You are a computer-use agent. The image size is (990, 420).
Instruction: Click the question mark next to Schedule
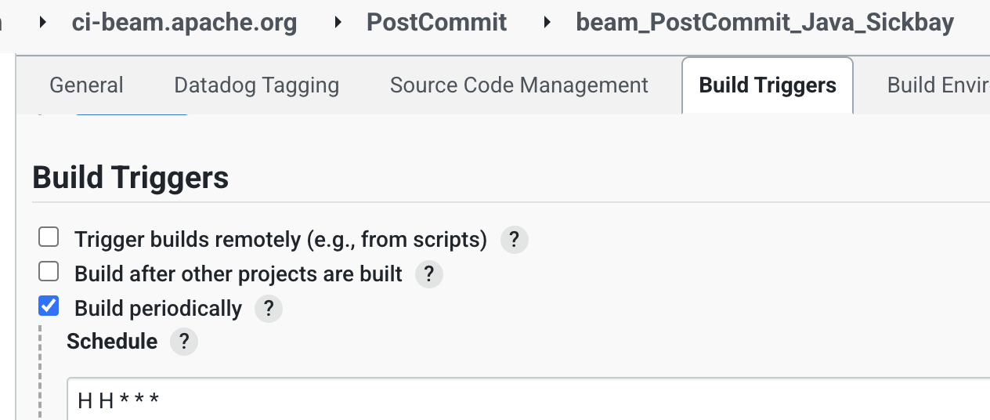coord(184,342)
